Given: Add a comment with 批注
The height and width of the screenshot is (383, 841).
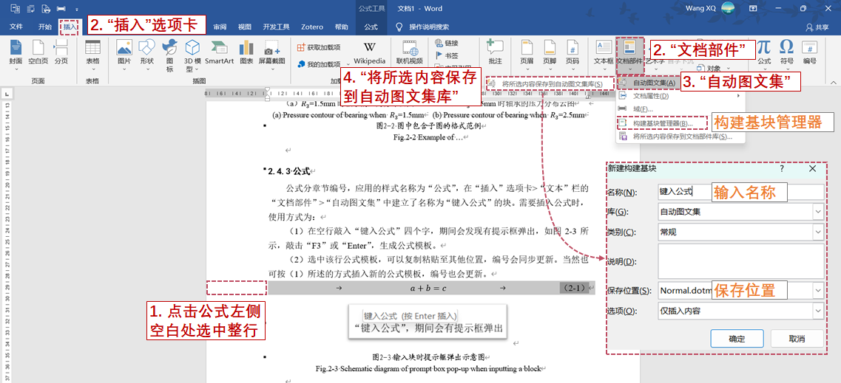Looking at the screenshot, I should click(x=495, y=52).
